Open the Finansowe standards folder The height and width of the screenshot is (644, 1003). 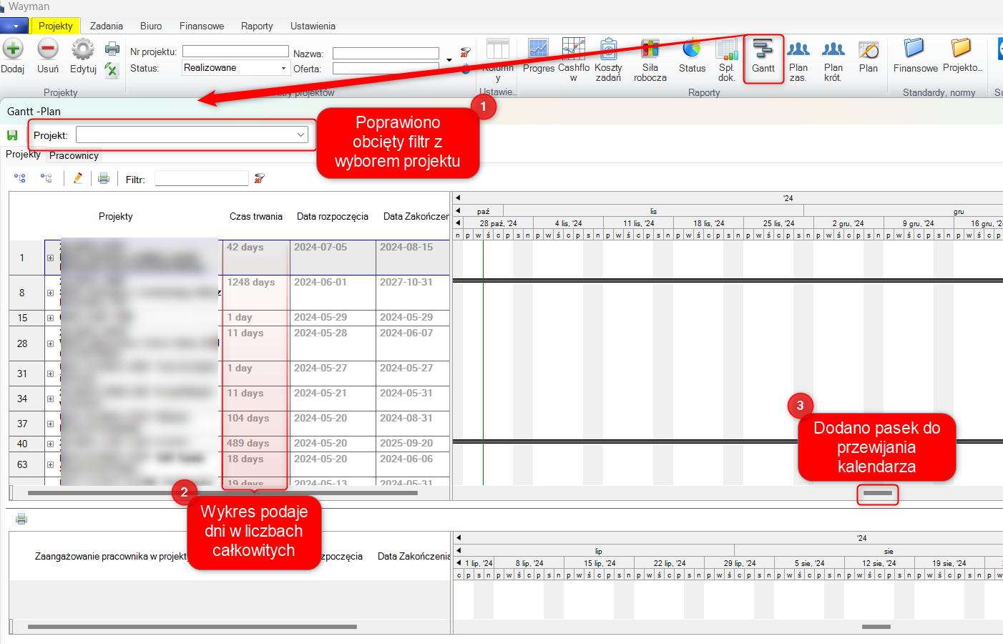[914, 49]
